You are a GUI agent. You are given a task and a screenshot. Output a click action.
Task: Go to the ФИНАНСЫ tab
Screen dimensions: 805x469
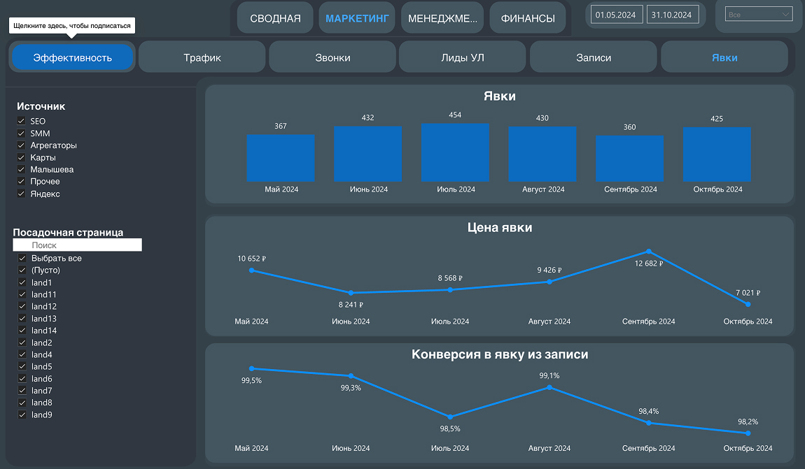[x=528, y=18]
